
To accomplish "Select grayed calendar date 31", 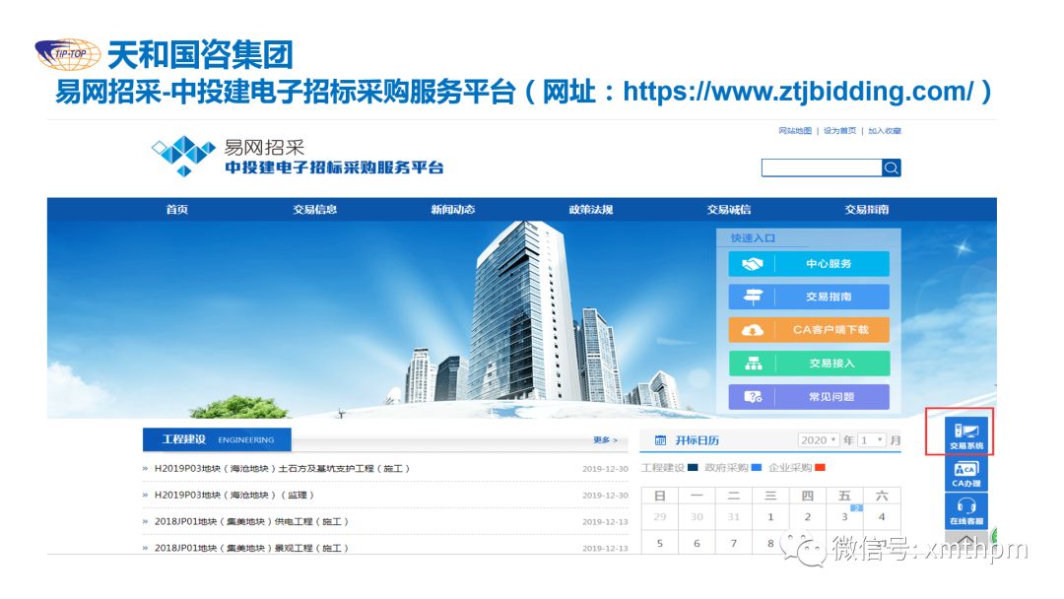I will 734,517.
